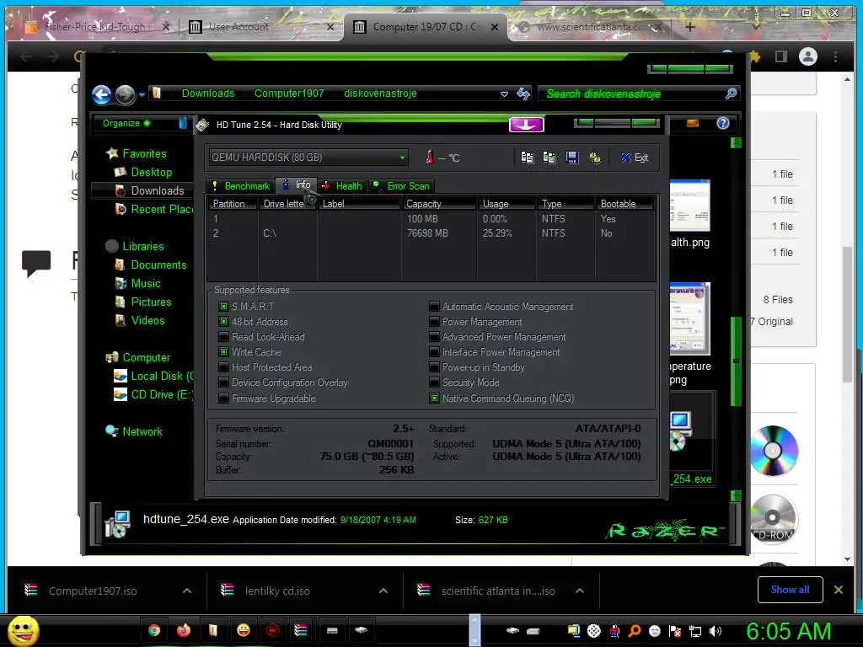Viewport: 863px width, 647px height.
Task: Open the Error Scan tab
Action: (402, 186)
